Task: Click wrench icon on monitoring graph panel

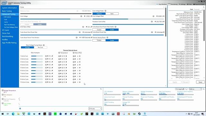Action: [x=101, y=89]
